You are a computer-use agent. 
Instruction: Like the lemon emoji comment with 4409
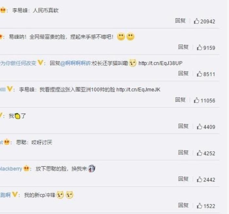coord(199,127)
